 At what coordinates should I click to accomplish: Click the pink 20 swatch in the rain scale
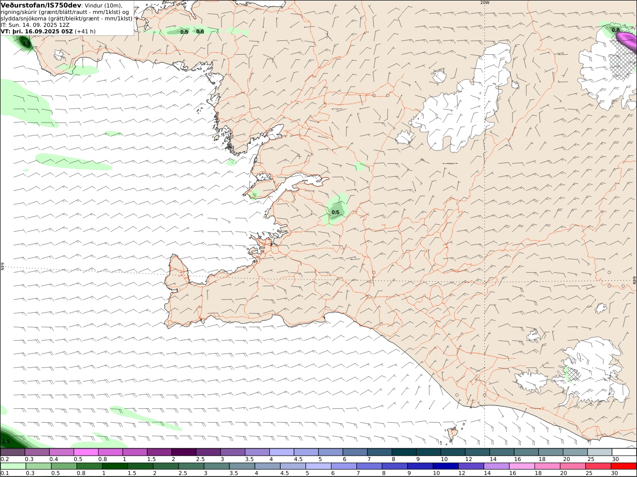coord(573,466)
